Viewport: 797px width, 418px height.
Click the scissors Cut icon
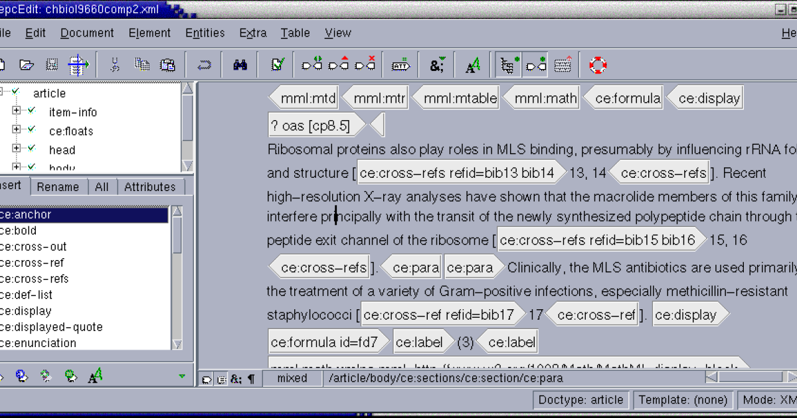pyautogui.click(x=114, y=65)
